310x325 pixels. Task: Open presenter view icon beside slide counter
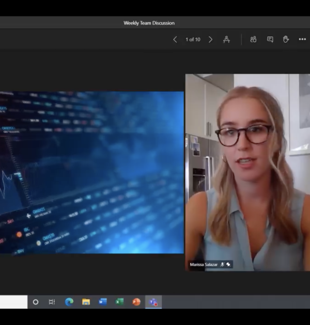(226, 39)
